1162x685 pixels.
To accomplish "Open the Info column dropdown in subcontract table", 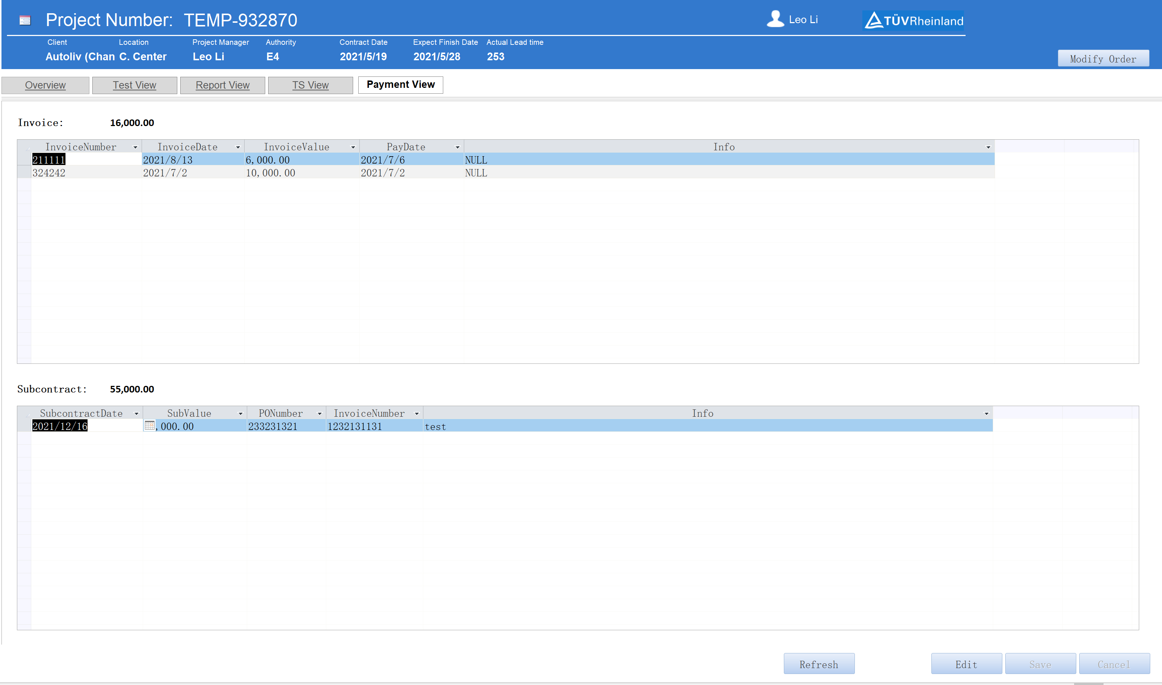I will (987, 413).
